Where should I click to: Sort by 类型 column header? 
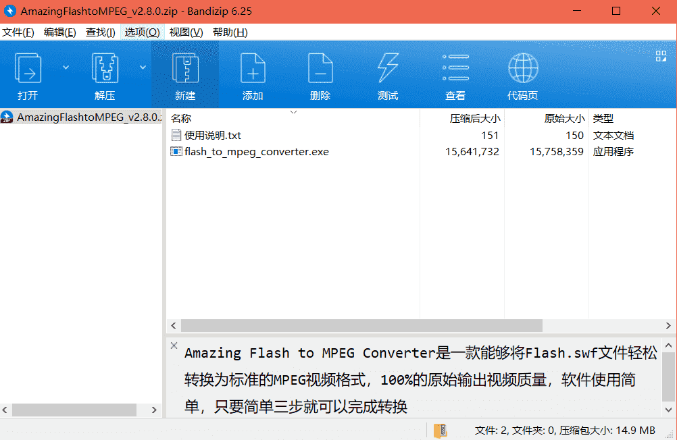click(632, 118)
